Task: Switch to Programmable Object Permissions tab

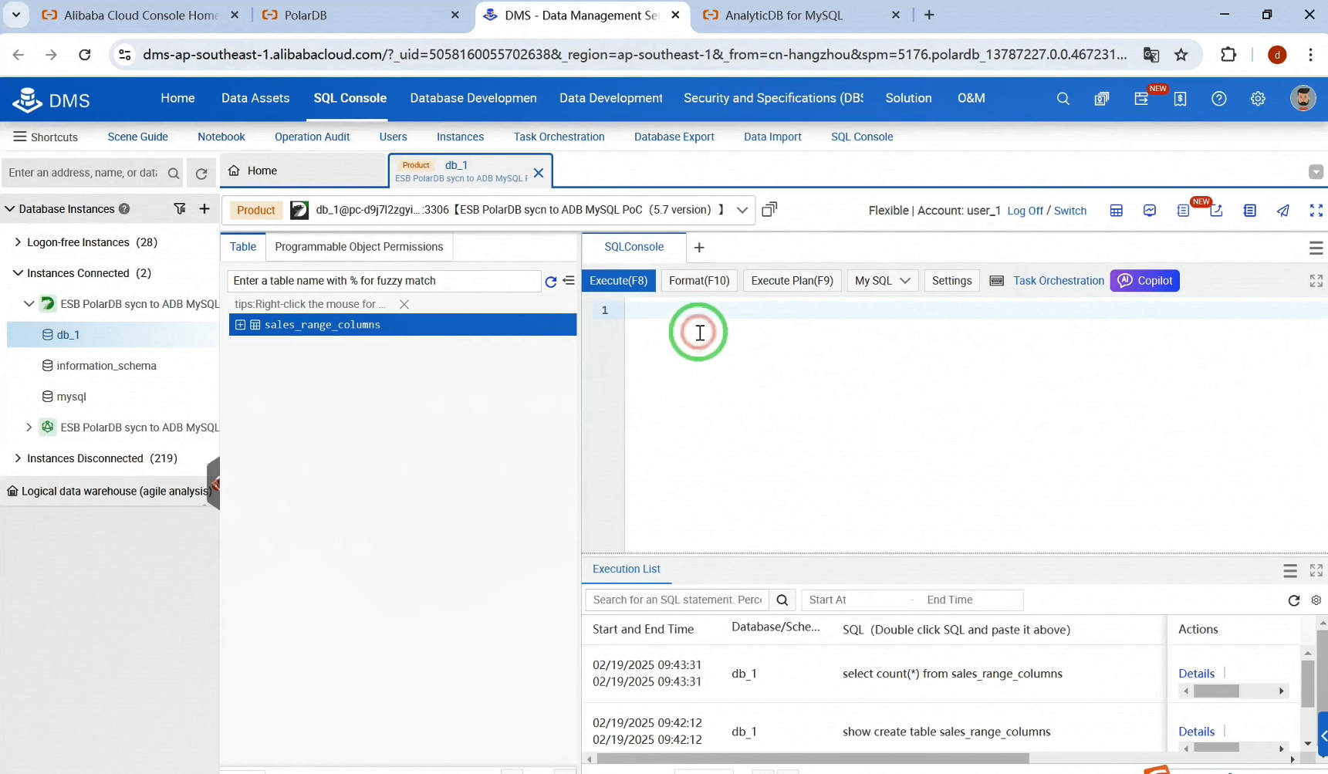Action: click(359, 247)
